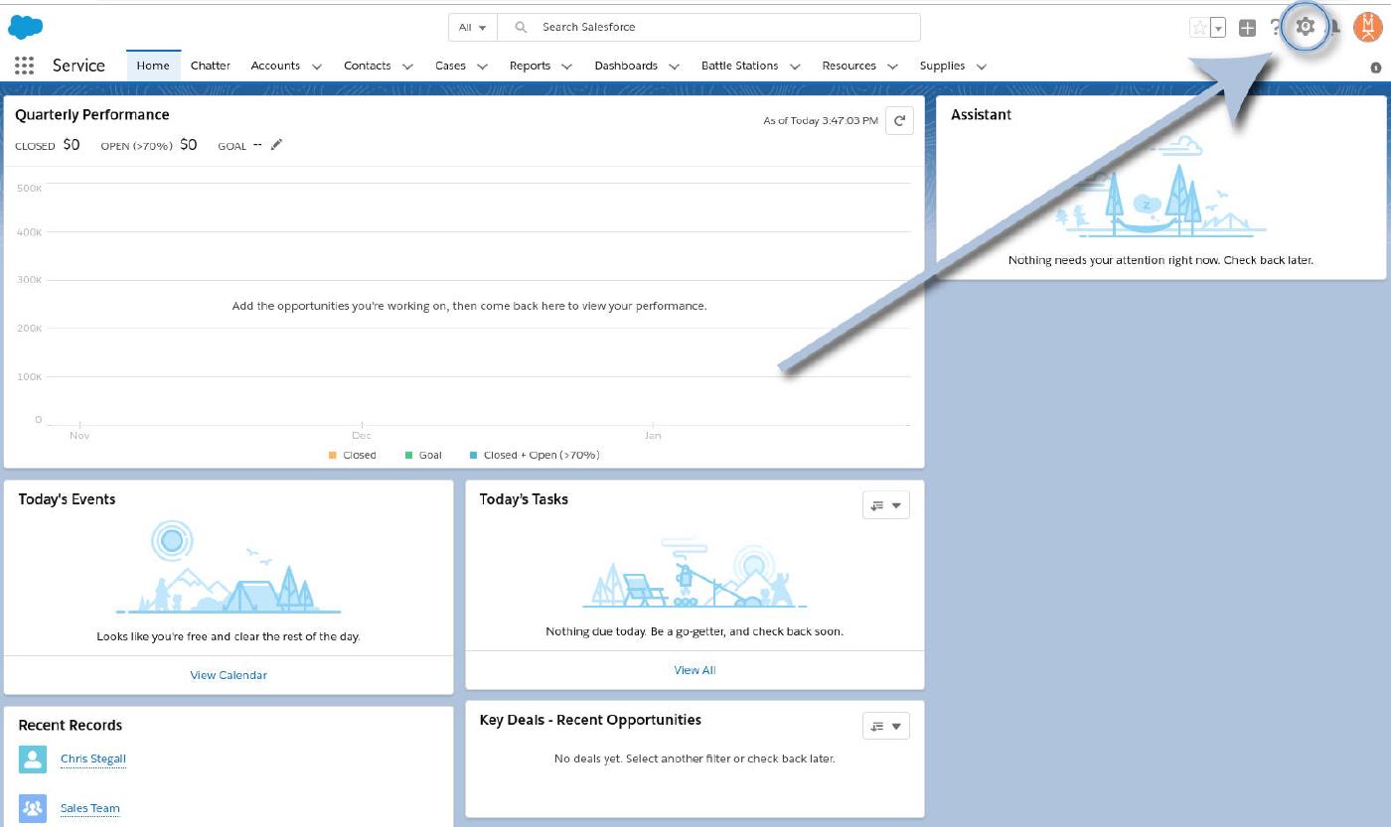Screen dimensions: 1391x827
Task: Click the View Calendar link
Action: coord(229,675)
